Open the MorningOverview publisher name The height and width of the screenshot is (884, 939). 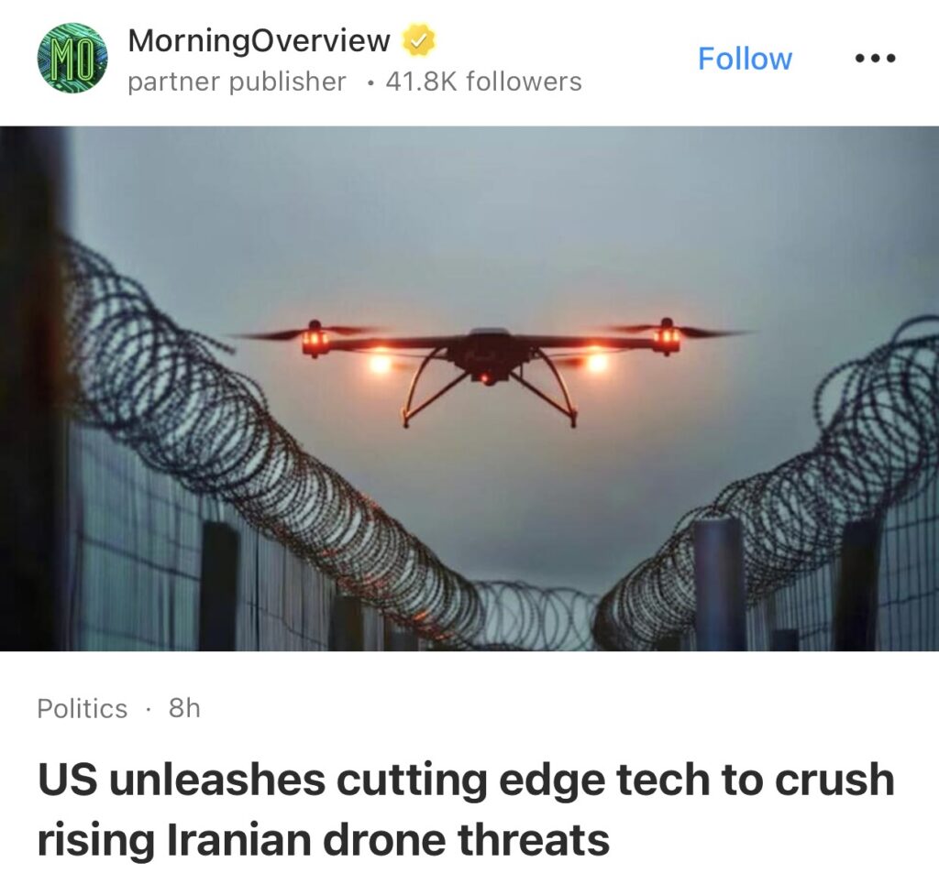259,40
